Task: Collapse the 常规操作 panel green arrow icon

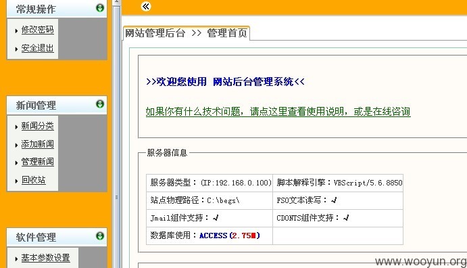Action: 100,7
